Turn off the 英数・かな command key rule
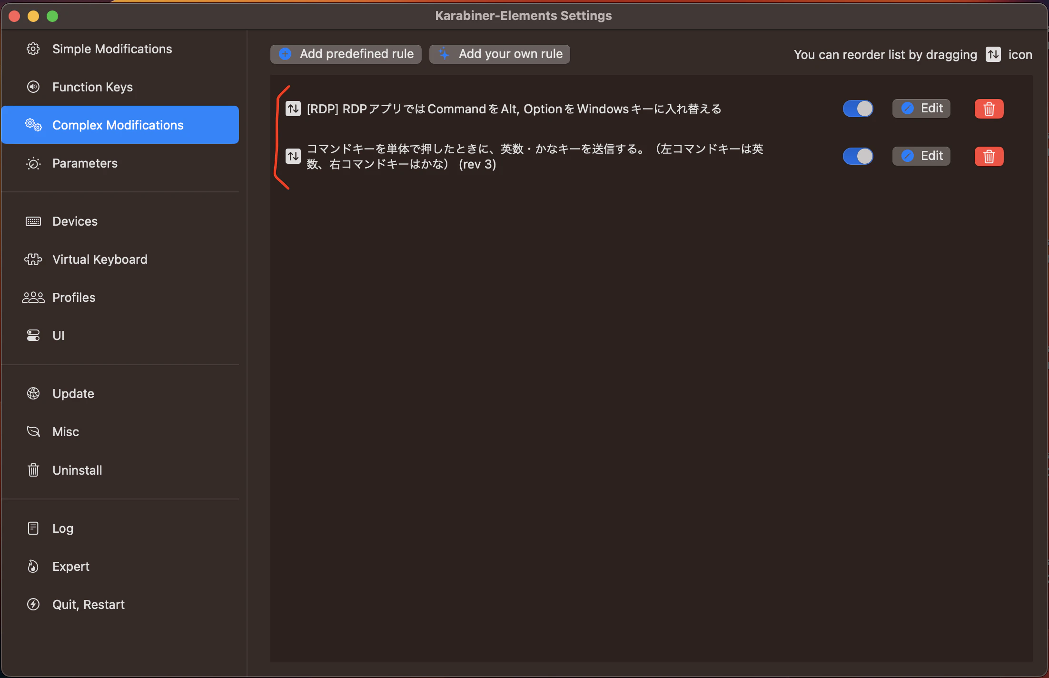Screen dimensions: 1049x678 point(858,156)
